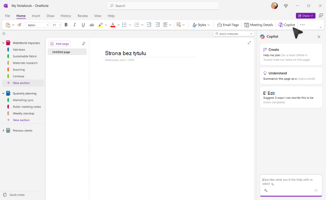Select the Understand Copilot suggestion card

(x=291, y=76)
